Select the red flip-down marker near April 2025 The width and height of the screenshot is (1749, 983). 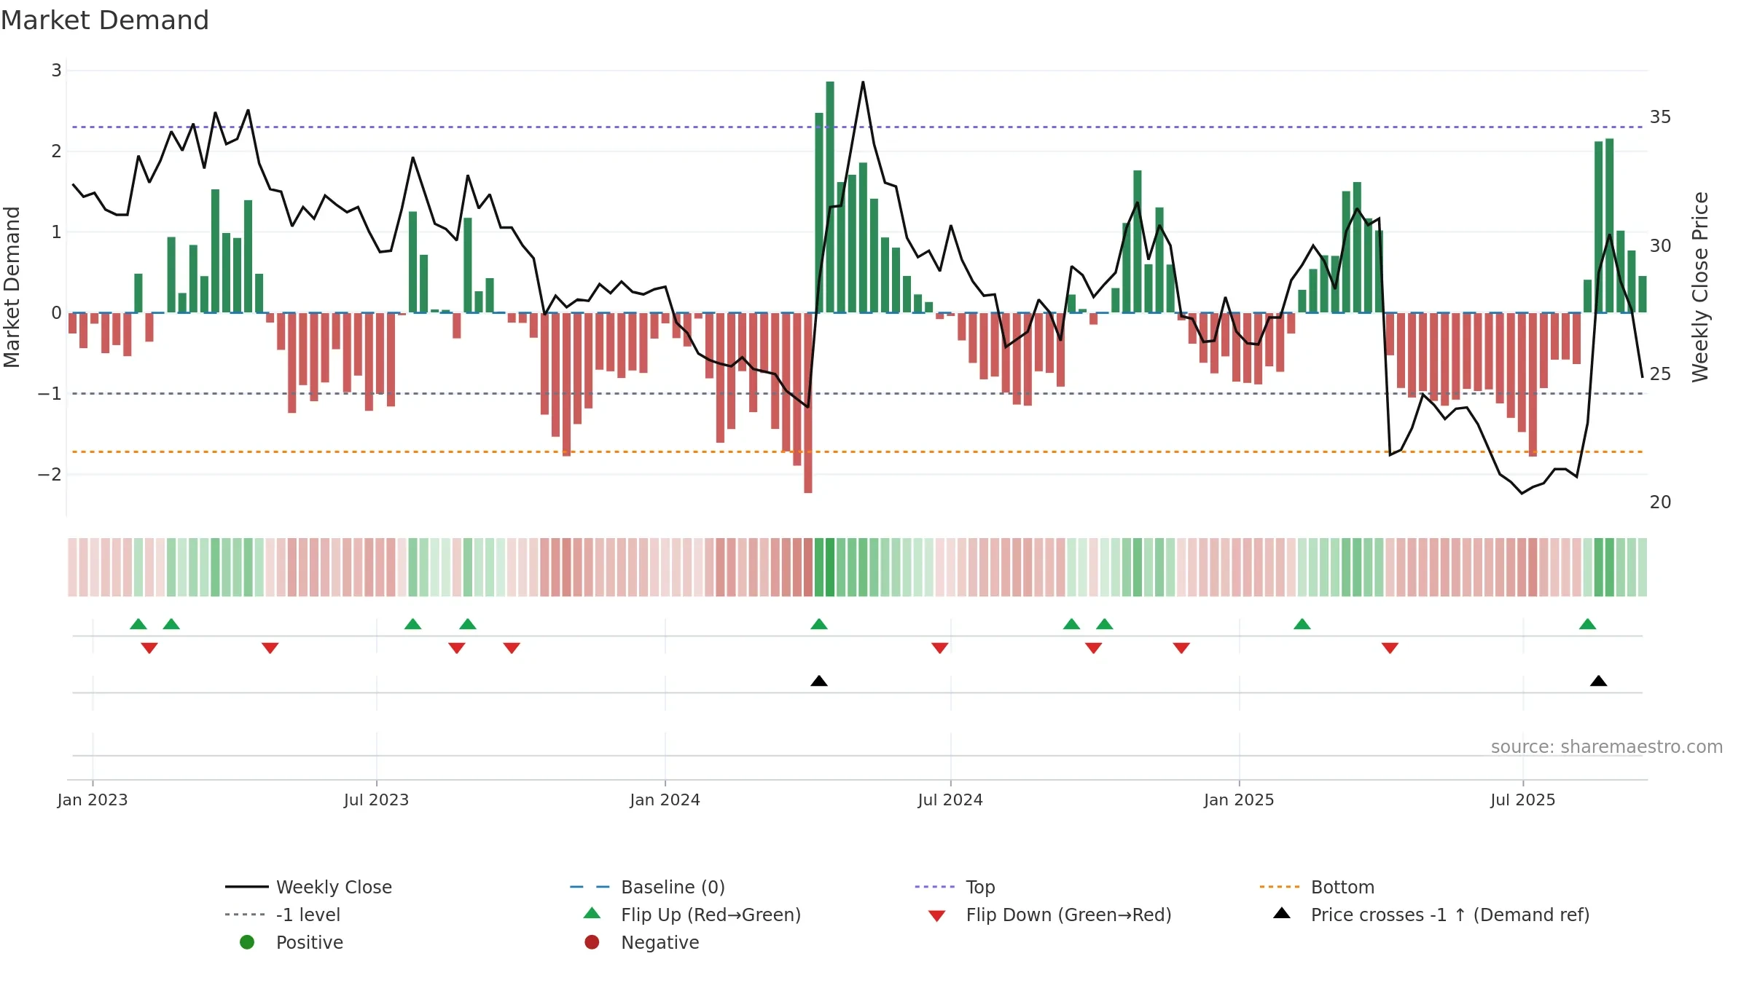coord(1390,648)
